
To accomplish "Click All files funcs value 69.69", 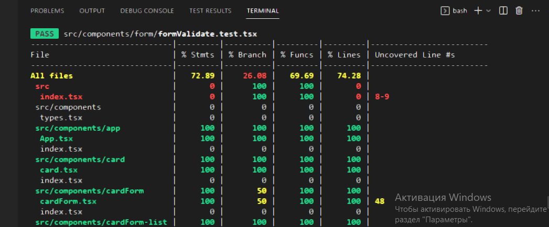I will (x=302, y=76).
